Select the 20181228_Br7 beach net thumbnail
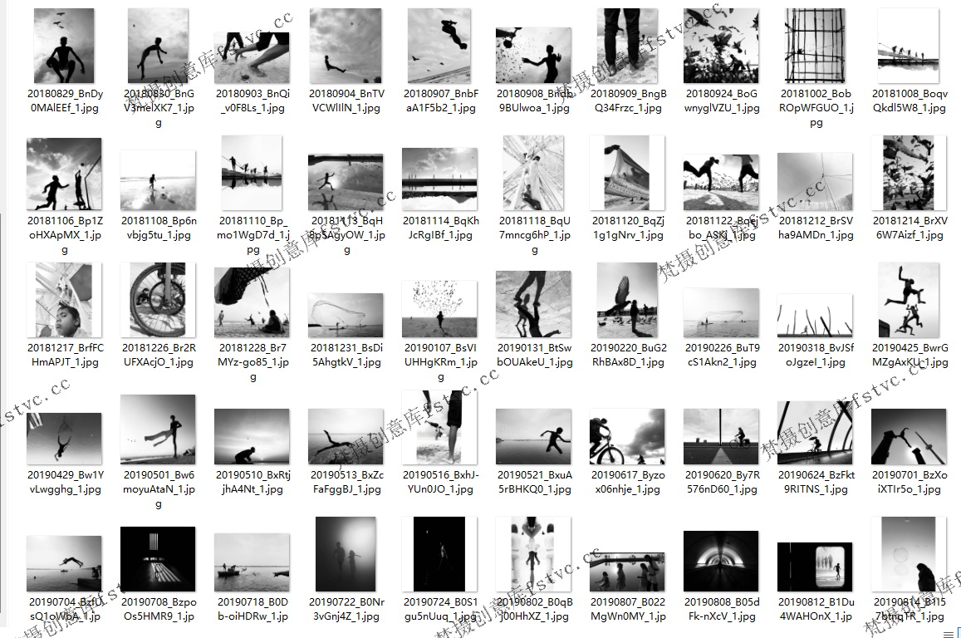This screenshot has width=961, height=638. coord(252,302)
